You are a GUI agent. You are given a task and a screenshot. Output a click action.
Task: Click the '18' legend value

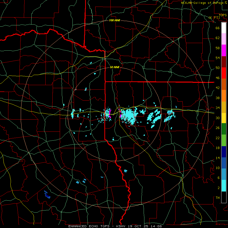coord(218,148)
